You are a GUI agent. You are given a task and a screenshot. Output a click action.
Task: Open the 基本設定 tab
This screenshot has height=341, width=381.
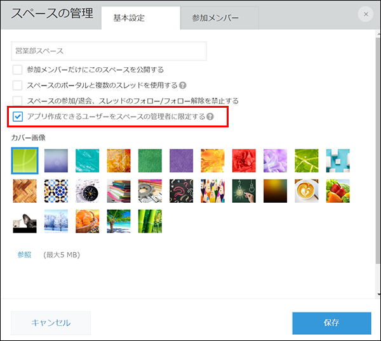click(141, 18)
